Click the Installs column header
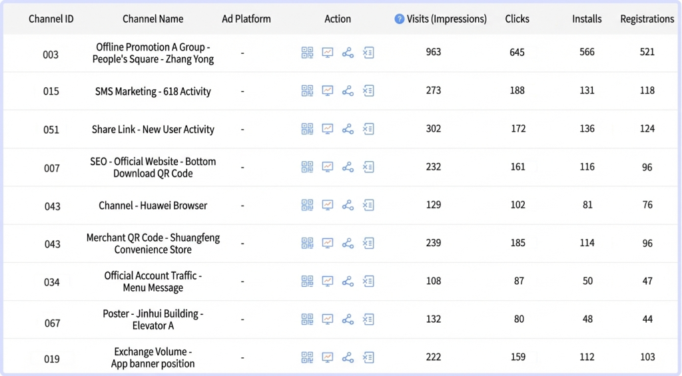The width and height of the screenshot is (682, 376). 587,19
